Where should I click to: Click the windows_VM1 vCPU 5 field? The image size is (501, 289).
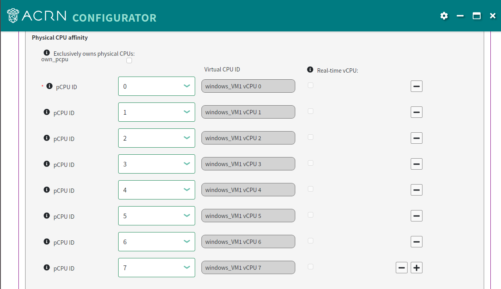pos(248,216)
